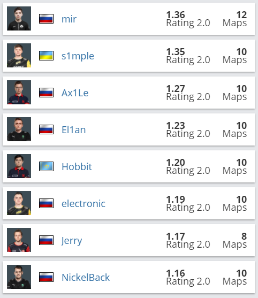Screen dimensions: 258x298
Task: Click s1mple's player photo thumbnail
Action: [19, 55]
